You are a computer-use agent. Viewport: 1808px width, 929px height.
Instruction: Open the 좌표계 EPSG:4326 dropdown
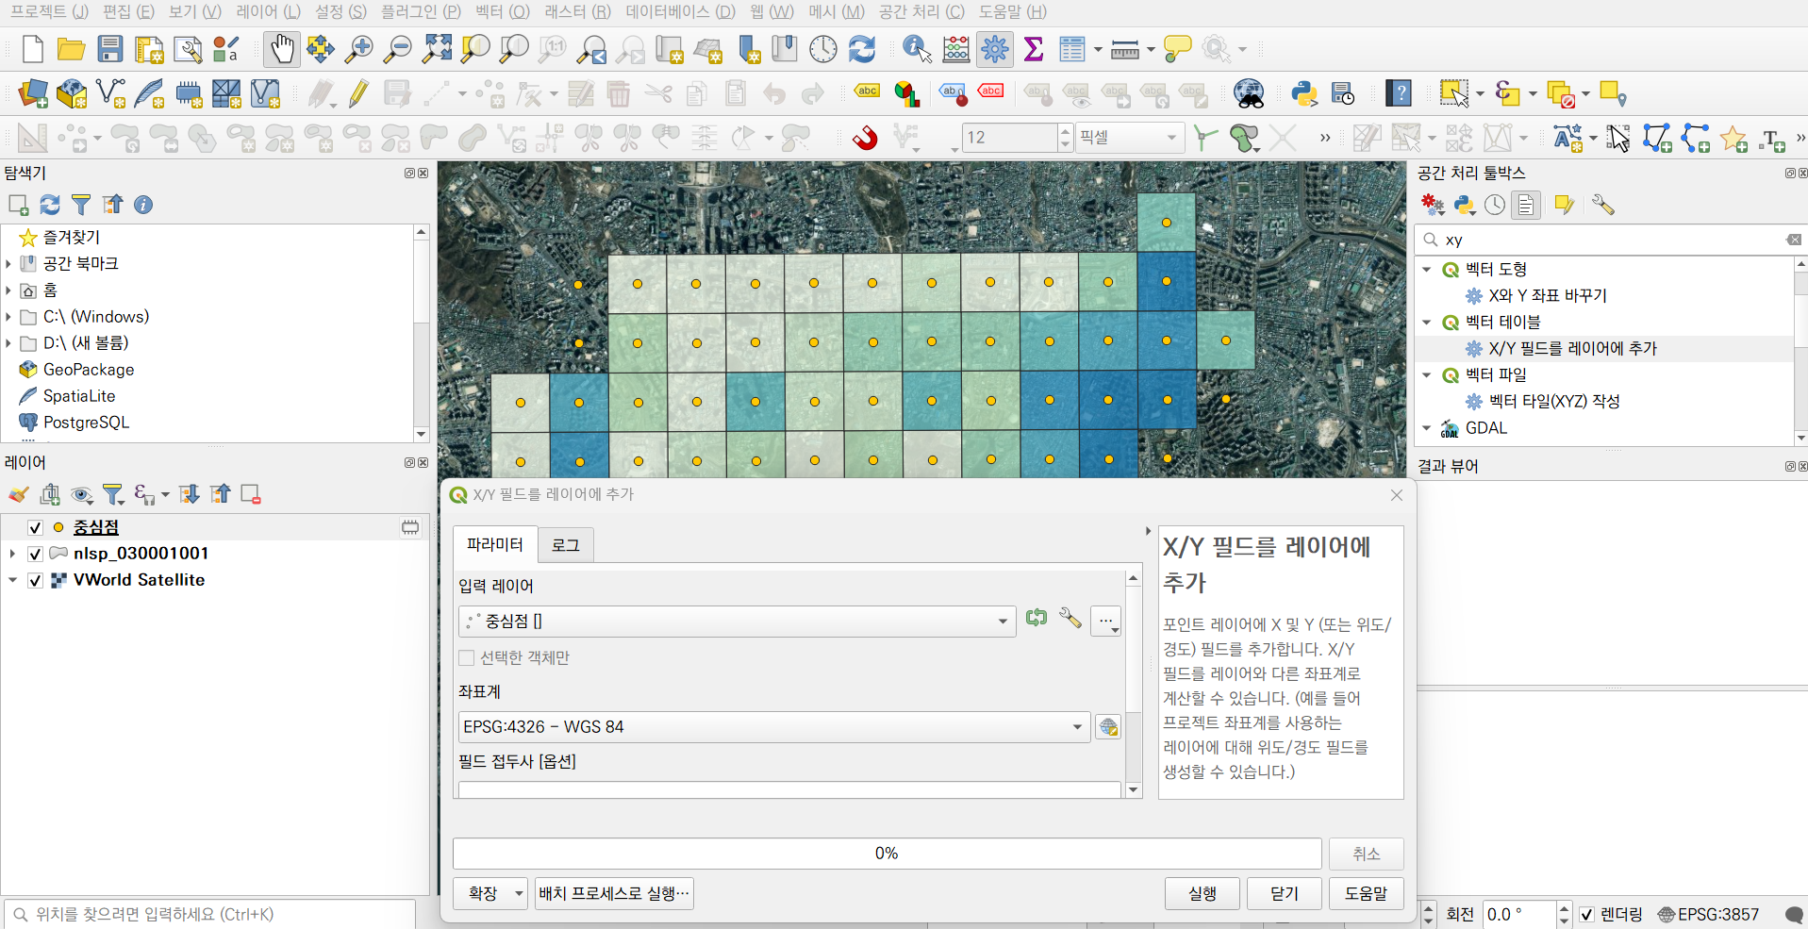click(x=774, y=727)
